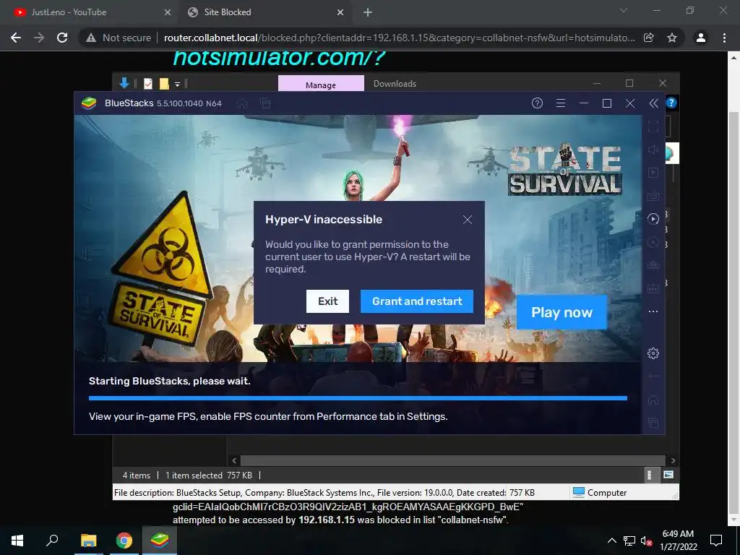Click the home icon in BlueStacks sidebar
Screen dimensions: 740x555
click(653, 400)
